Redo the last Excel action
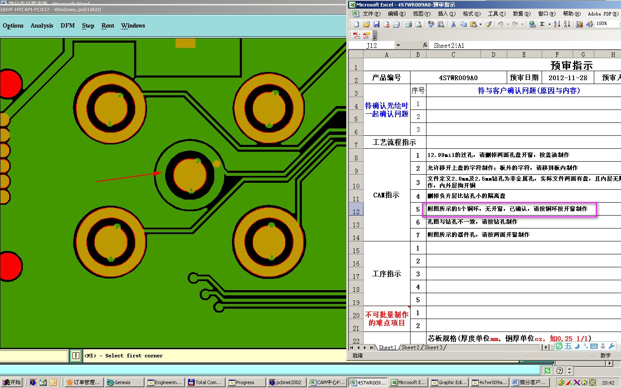This screenshot has width=621, height=388. 515,24
